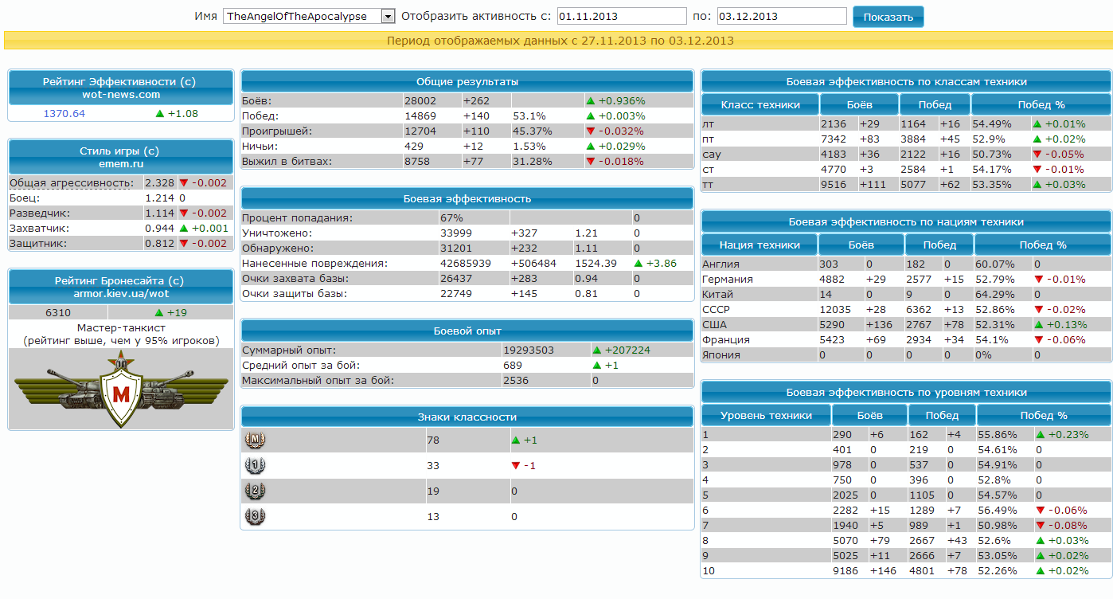Click the 3rd class badge icon
Viewport: 1113px width, 599px height.
(254, 516)
